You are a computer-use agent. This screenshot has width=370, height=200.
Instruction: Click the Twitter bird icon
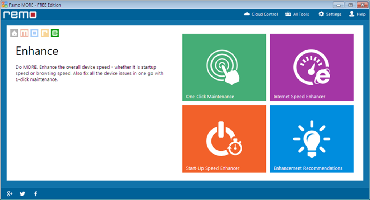22,194
